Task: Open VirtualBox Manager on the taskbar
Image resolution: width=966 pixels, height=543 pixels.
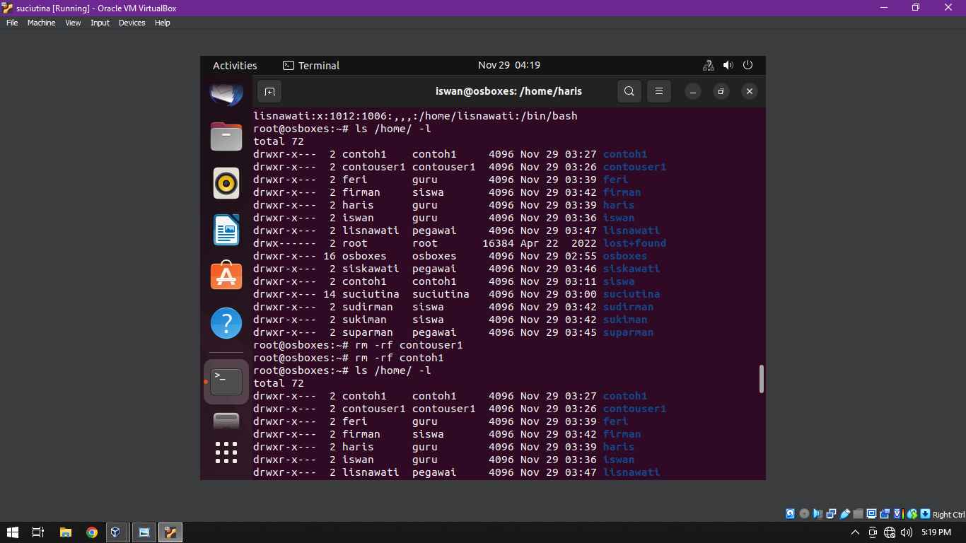Action: point(117,532)
